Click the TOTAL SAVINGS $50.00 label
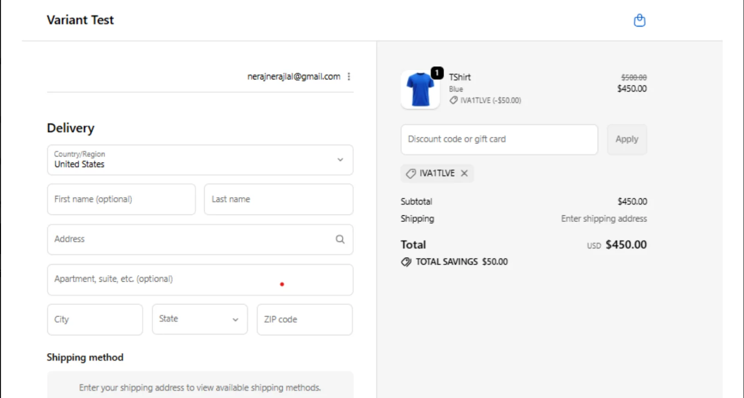Image resolution: width=744 pixels, height=398 pixels. pyautogui.click(x=461, y=262)
